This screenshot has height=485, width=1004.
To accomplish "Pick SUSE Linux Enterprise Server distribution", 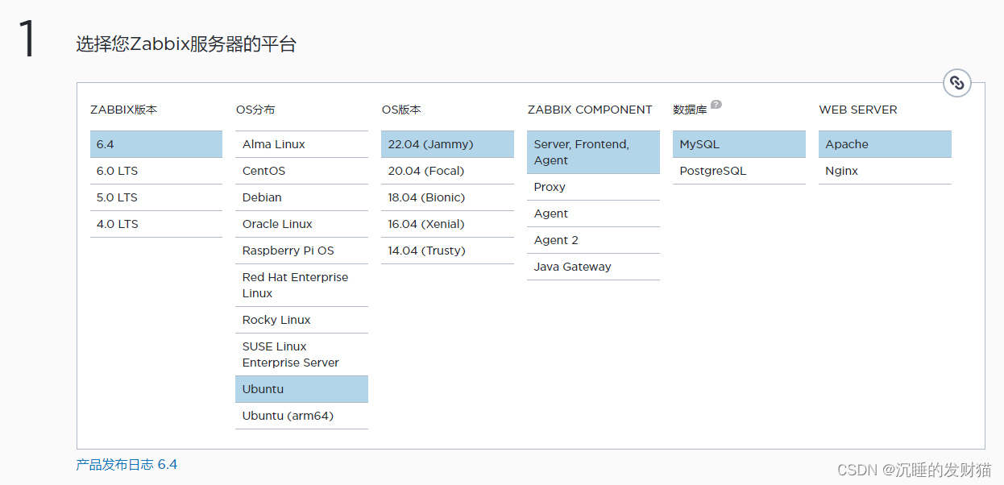I will pos(301,354).
